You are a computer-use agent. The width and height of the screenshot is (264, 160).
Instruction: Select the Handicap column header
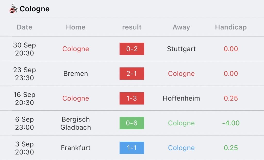tap(231, 27)
